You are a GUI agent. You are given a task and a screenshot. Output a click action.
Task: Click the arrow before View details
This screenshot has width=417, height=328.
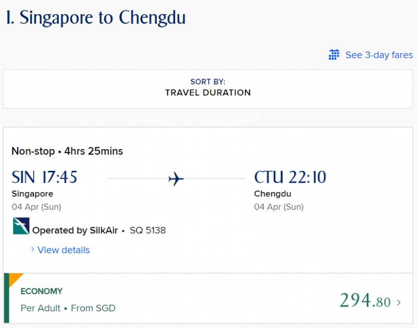click(32, 250)
